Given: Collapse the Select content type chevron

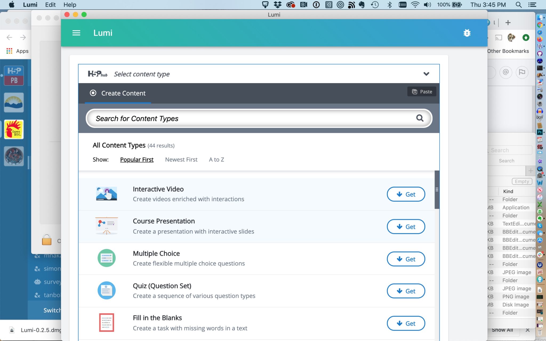Looking at the screenshot, I should 426,74.
